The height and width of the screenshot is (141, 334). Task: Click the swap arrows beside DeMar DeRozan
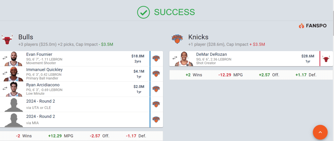175,58
